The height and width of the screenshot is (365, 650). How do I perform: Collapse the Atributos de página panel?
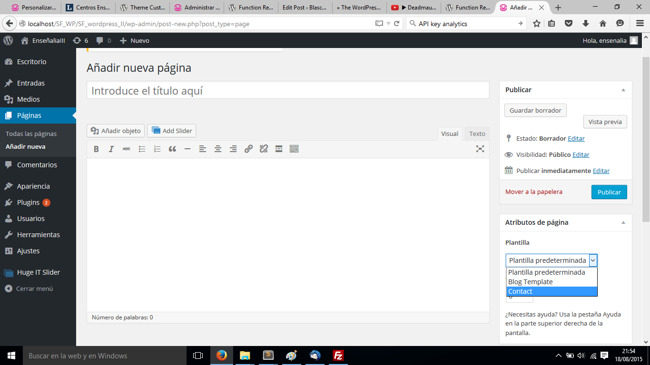623,222
